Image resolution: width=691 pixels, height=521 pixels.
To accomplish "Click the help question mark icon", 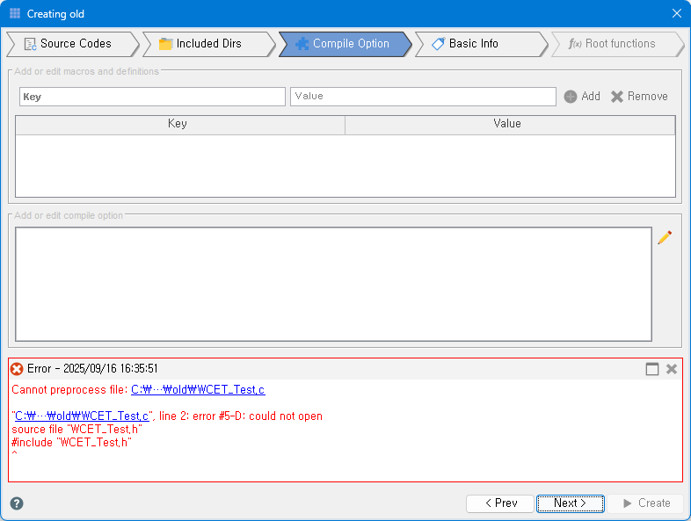I will pos(17,503).
